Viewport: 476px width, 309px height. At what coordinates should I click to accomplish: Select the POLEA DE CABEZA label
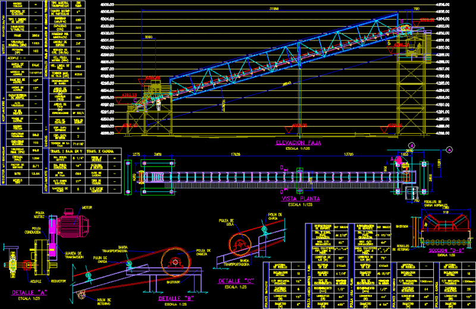(x=203, y=253)
